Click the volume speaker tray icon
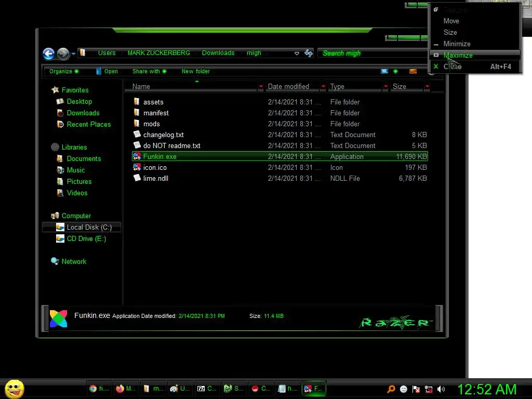Screen dimensions: 532x399 [x=441, y=389]
